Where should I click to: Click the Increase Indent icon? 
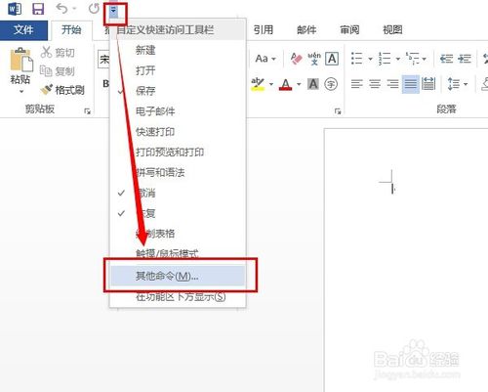[x=465, y=59]
